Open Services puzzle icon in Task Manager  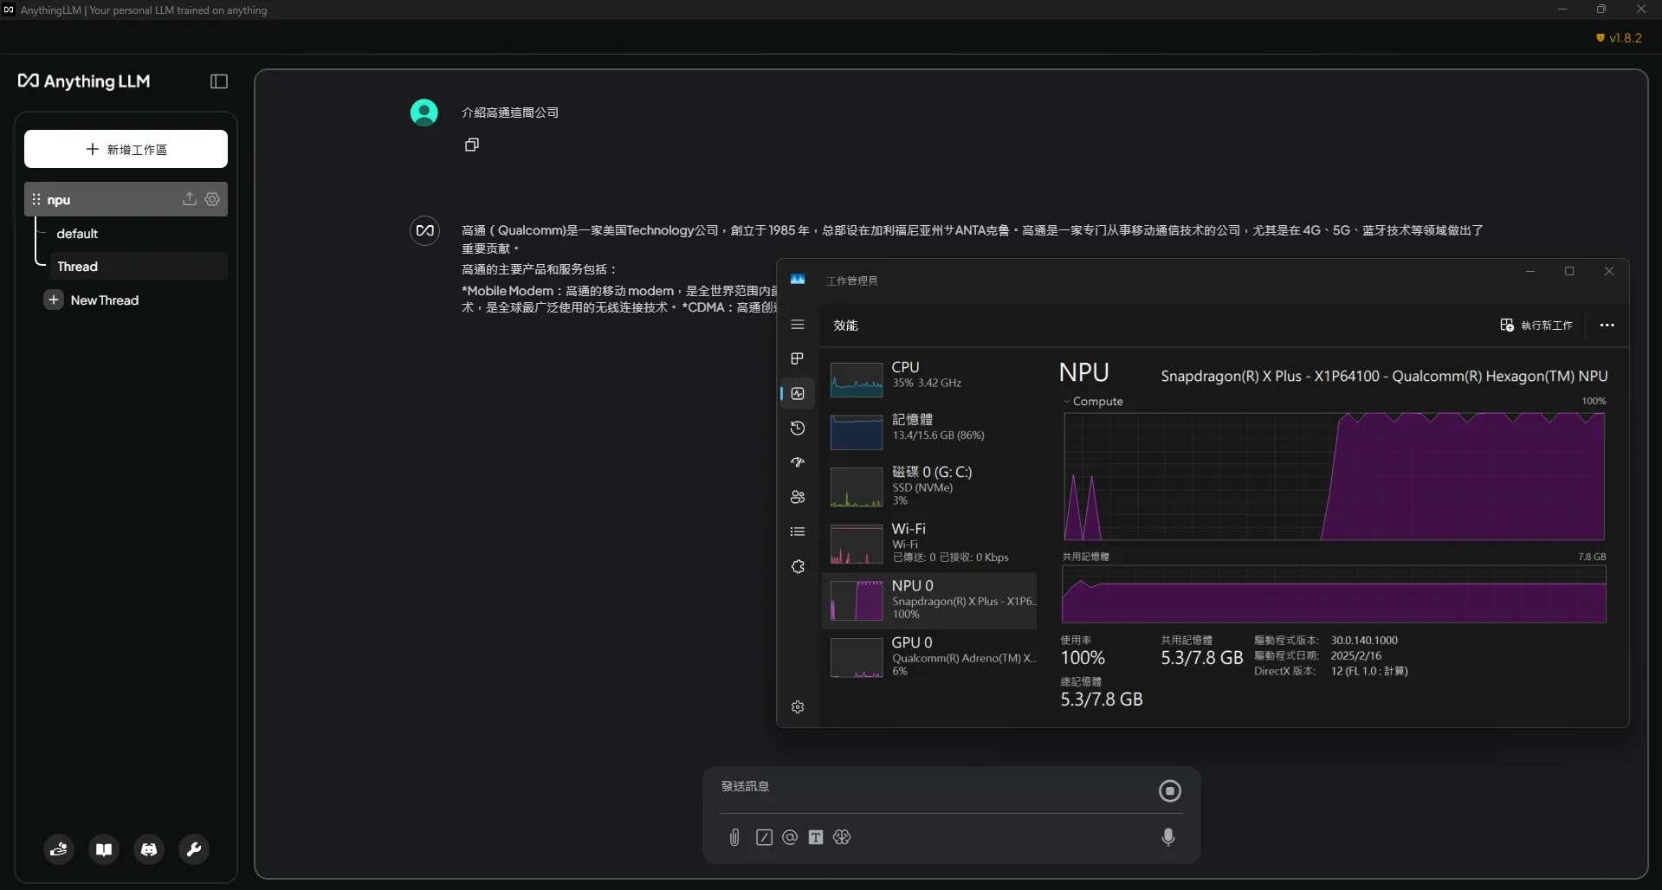[x=798, y=566]
